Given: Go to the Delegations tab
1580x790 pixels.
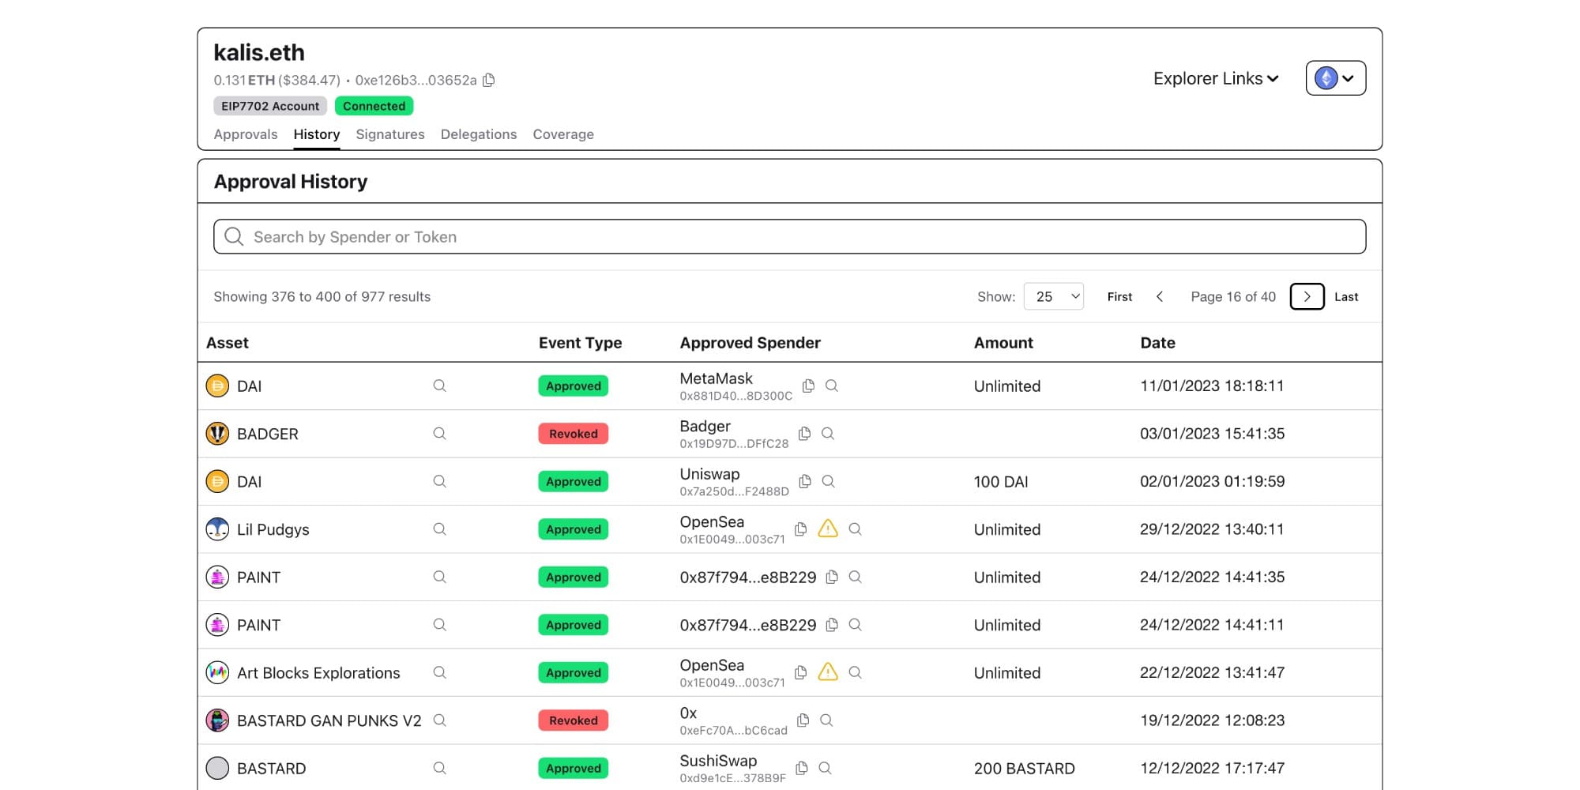Looking at the screenshot, I should coord(479,134).
